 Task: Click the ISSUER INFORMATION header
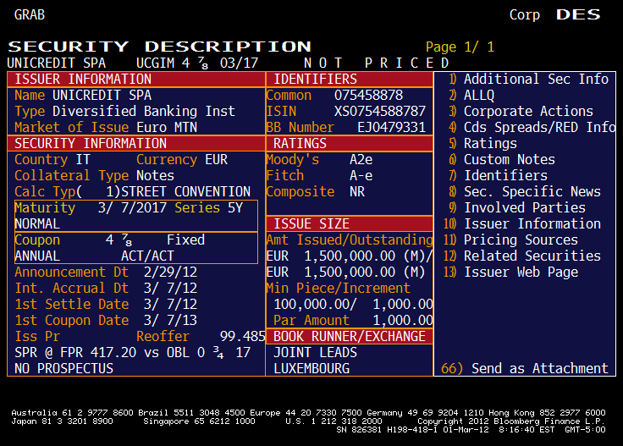coord(136,79)
